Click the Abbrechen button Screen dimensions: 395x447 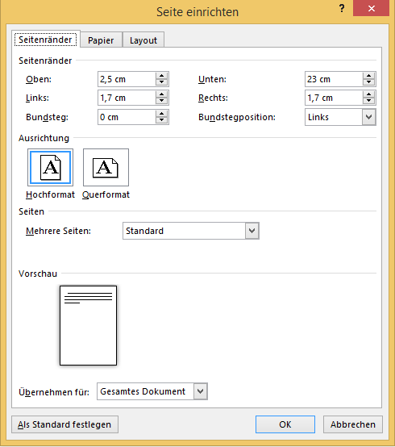(x=353, y=424)
